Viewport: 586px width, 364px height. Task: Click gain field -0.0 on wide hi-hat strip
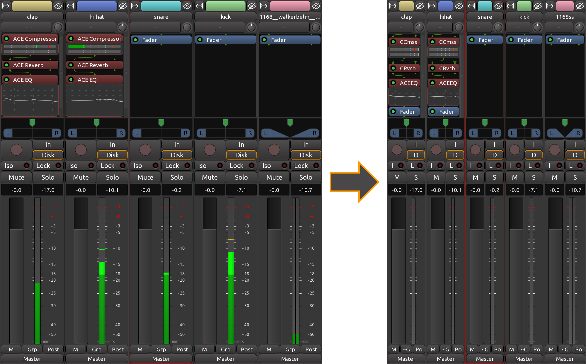[81, 190]
